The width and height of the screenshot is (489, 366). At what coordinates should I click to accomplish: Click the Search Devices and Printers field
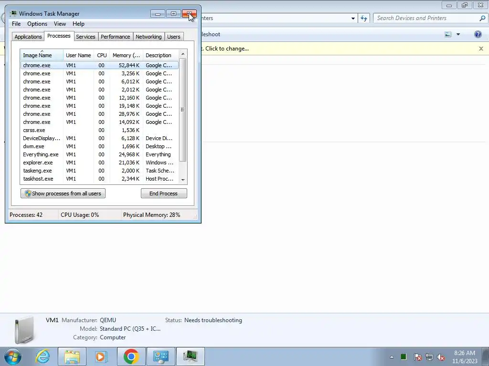click(426, 18)
